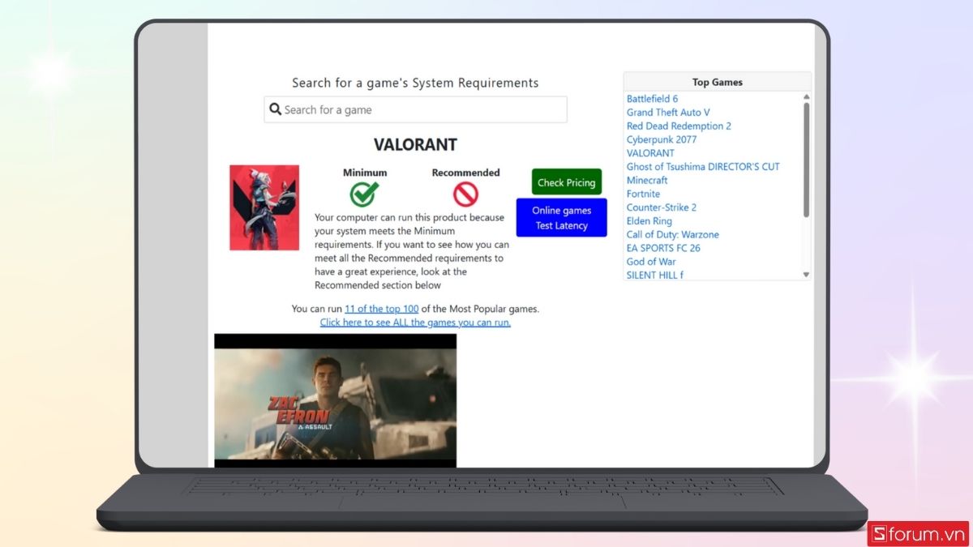Screen dimensions: 973x547
Task: Click the Top Games scrollbar thumb
Action: click(806, 160)
